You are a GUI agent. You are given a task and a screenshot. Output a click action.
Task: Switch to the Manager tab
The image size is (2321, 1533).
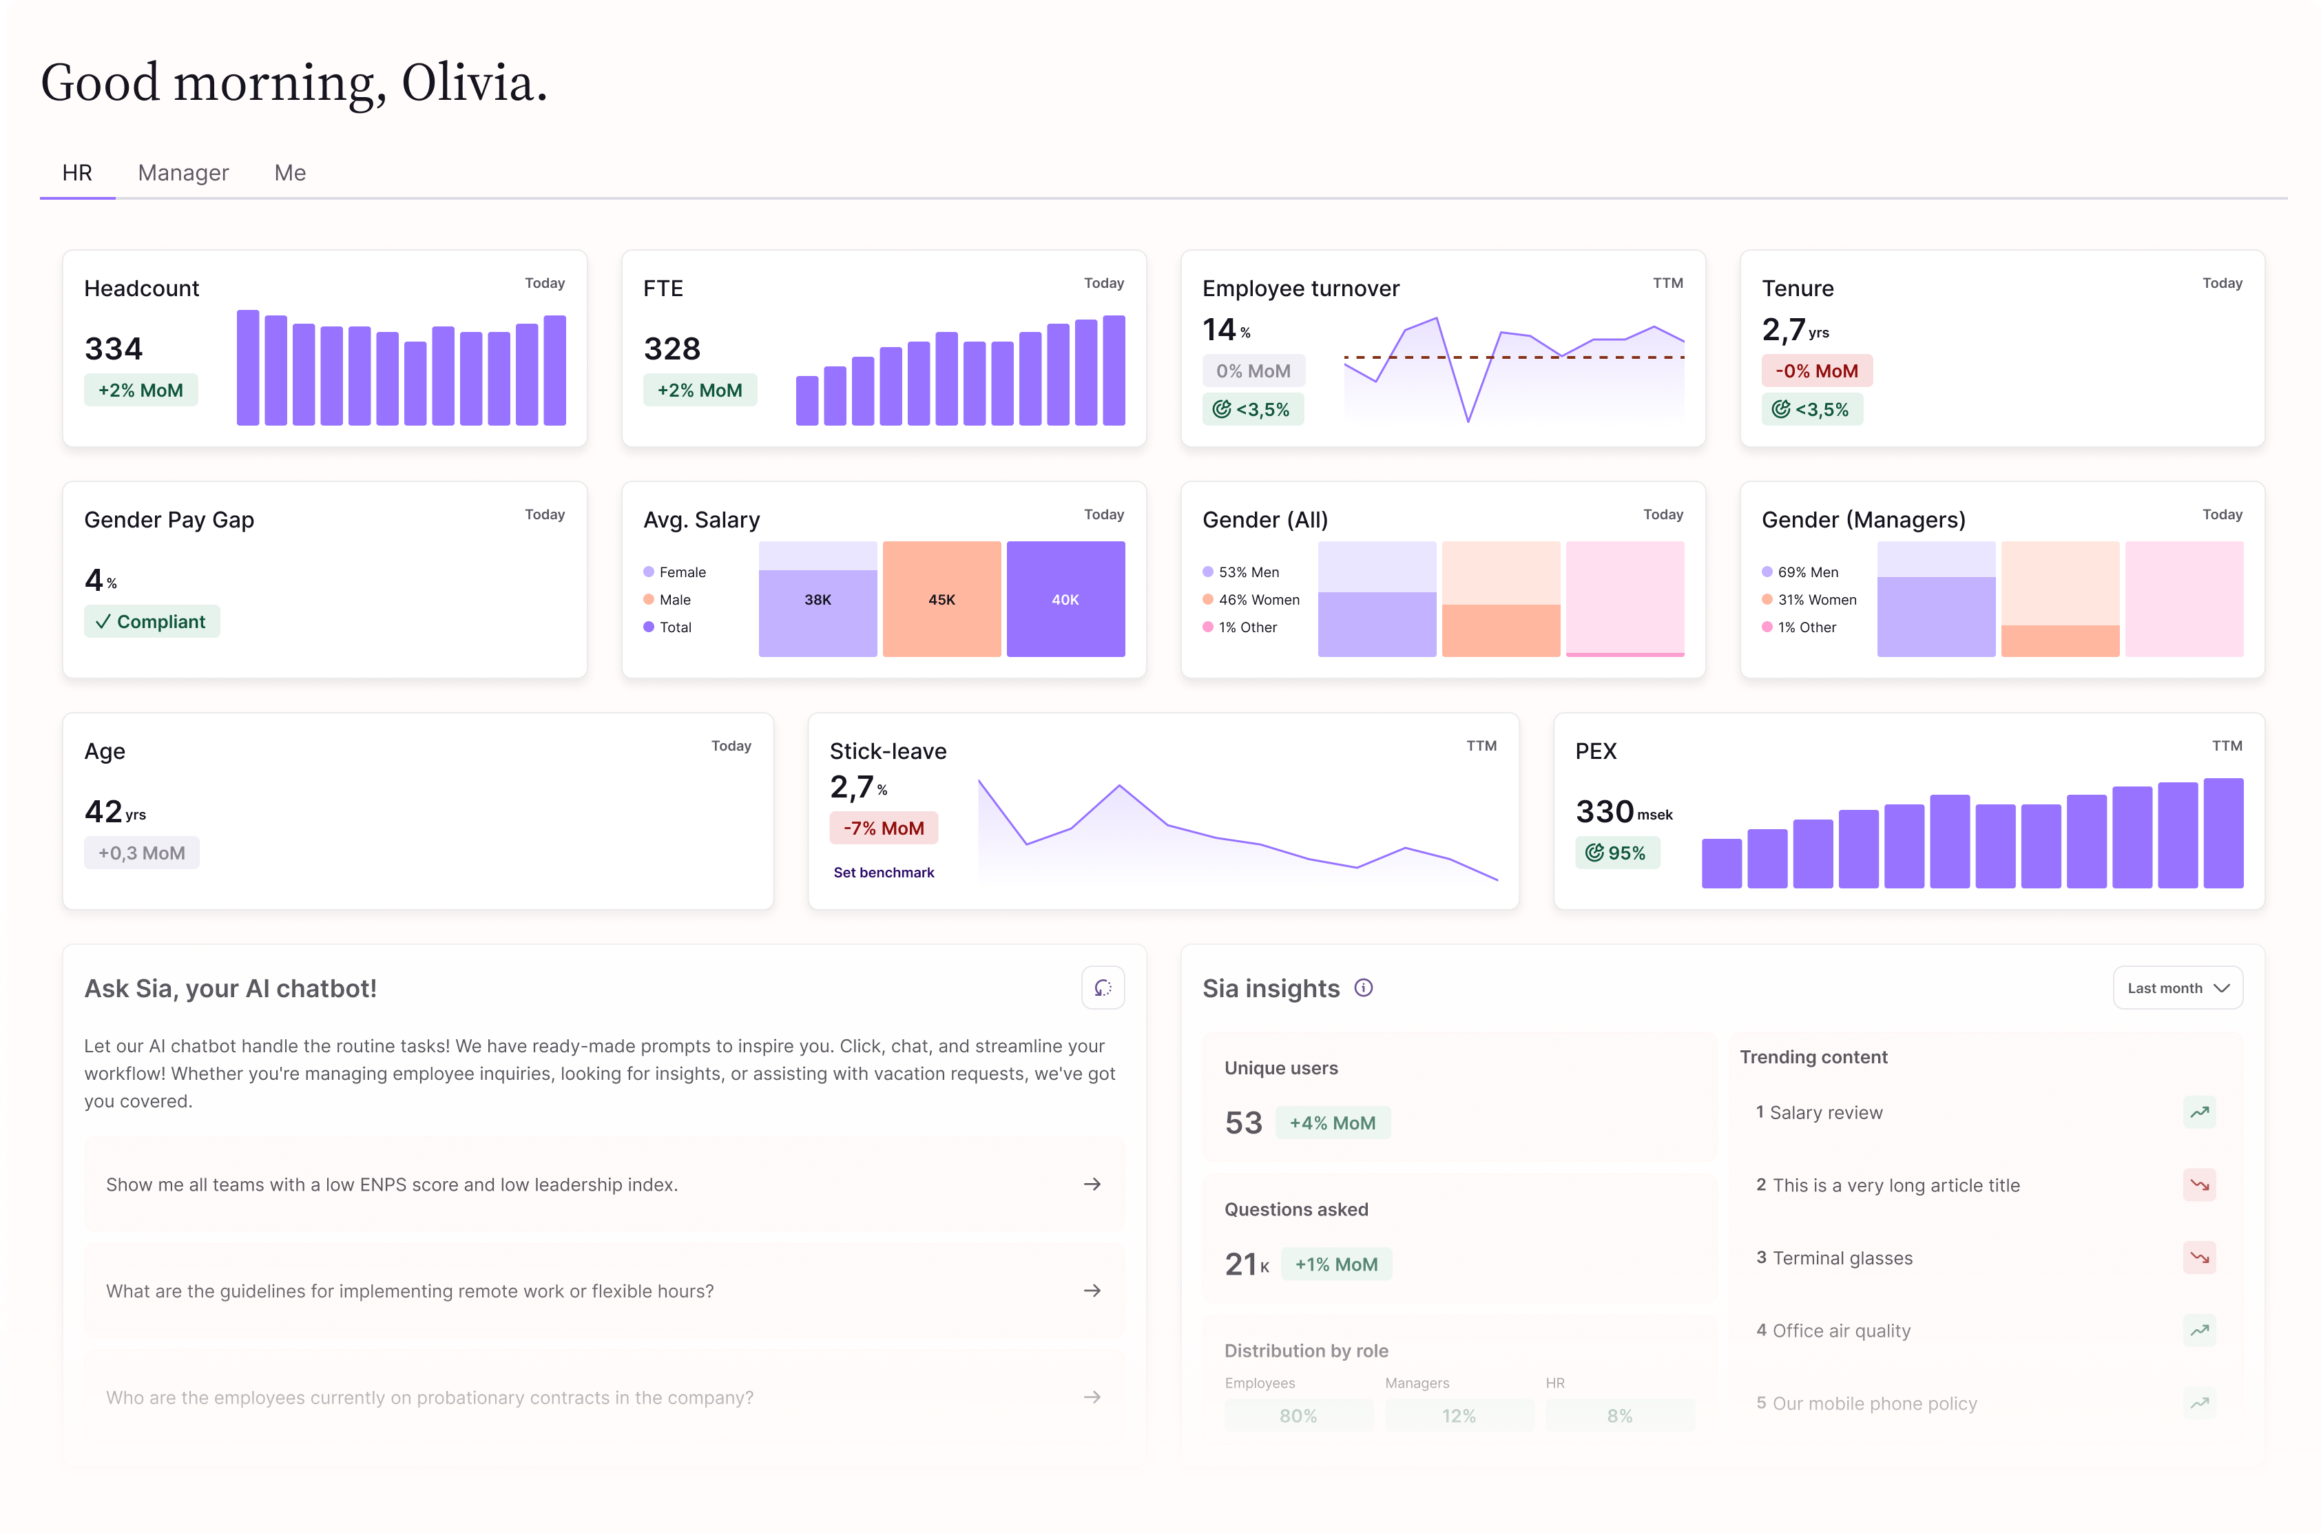(183, 172)
